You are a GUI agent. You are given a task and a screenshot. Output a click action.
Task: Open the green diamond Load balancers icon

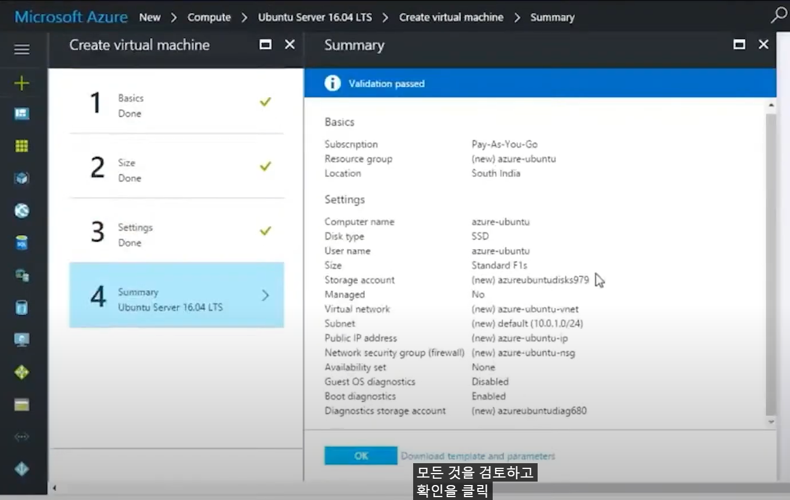pos(22,372)
